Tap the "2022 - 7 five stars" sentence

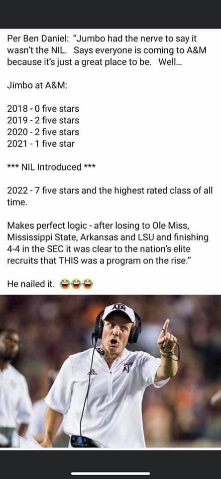[110, 196]
